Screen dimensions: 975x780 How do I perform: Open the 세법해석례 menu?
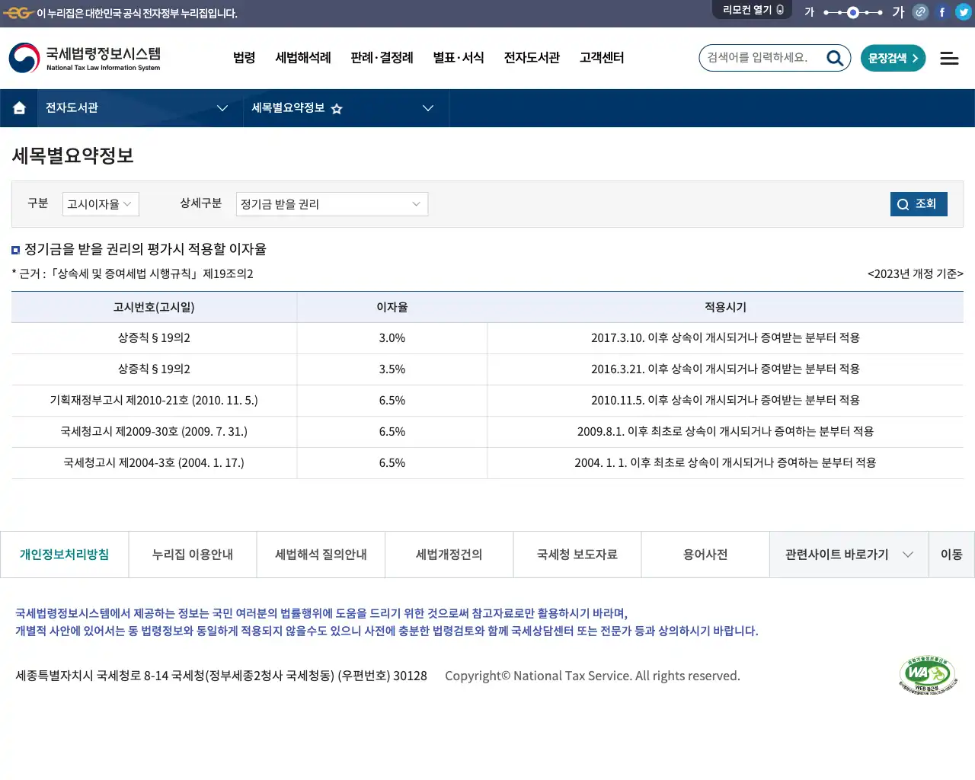point(303,58)
